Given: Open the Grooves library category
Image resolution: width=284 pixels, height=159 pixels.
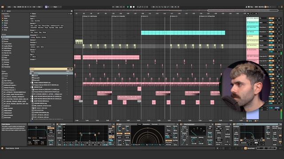Looking at the screenshot, I should (7, 62).
